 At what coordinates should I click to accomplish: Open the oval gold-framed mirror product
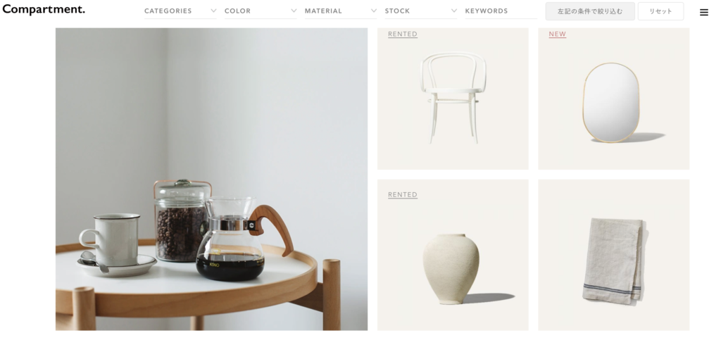(613, 99)
